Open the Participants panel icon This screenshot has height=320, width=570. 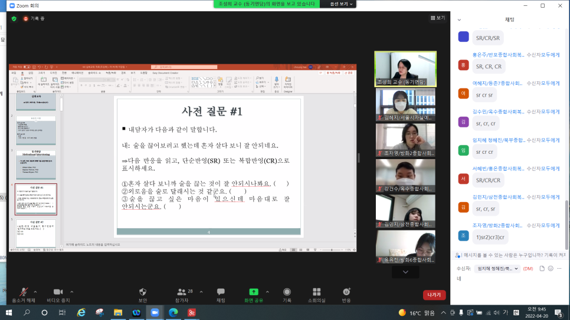(181, 292)
